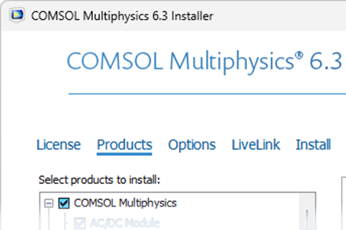346x230 pixels.
Task: Open the Install tab
Action: click(313, 145)
